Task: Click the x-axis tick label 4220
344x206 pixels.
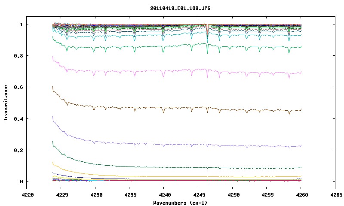Action: [28, 195]
